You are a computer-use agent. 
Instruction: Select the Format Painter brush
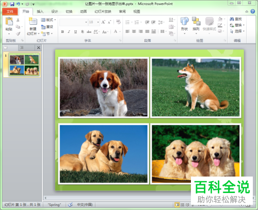(18, 33)
